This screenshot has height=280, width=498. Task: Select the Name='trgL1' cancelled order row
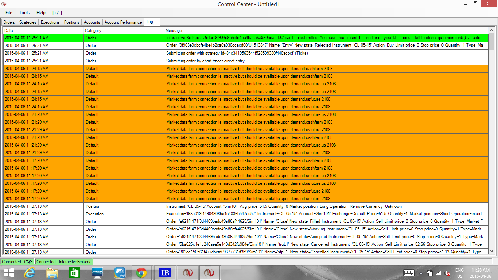246,245
